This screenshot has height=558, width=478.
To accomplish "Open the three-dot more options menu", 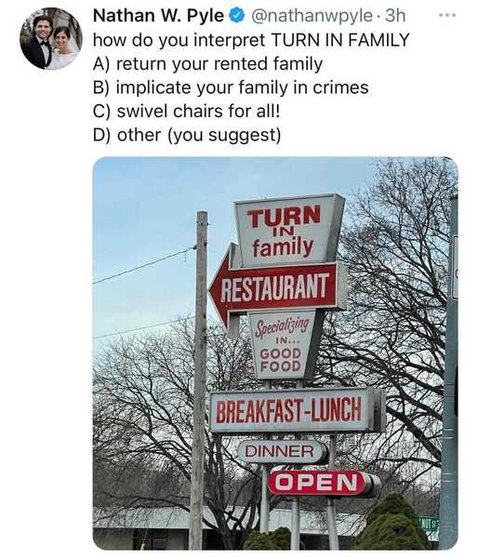I will (x=447, y=15).
